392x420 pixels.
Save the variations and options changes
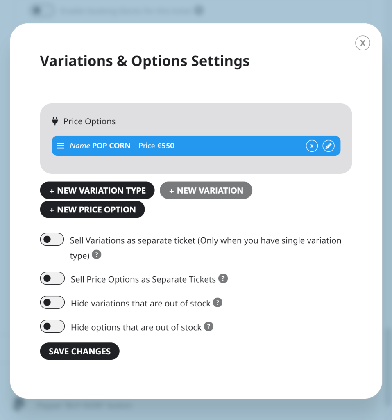(x=79, y=351)
